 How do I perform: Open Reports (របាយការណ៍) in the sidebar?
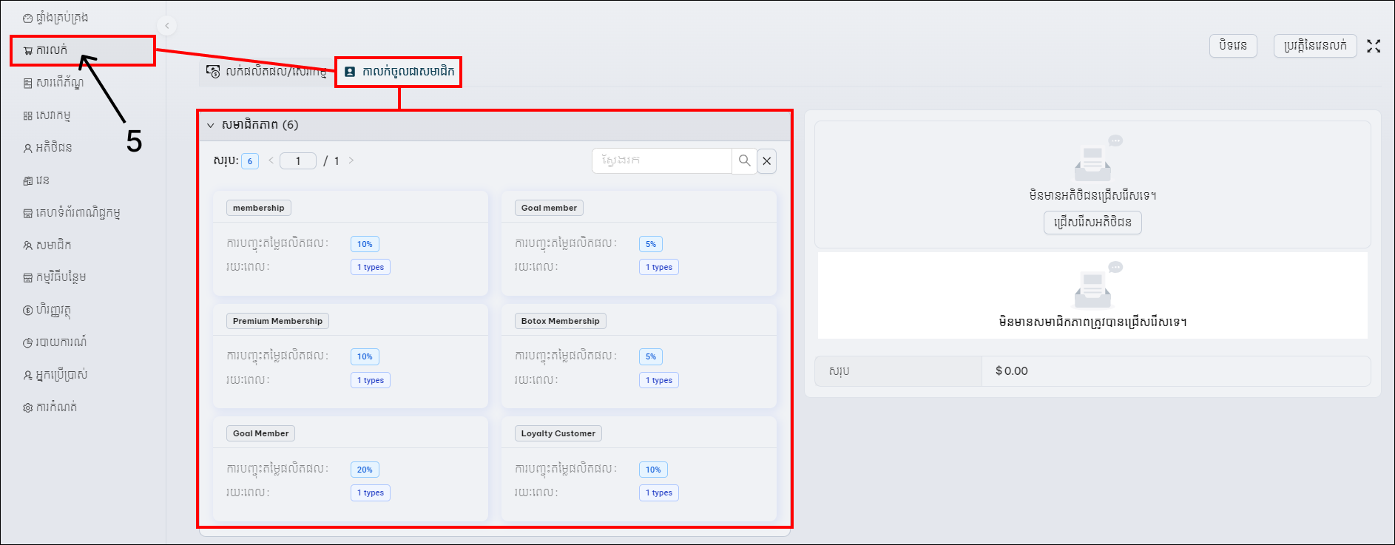[55, 342]
